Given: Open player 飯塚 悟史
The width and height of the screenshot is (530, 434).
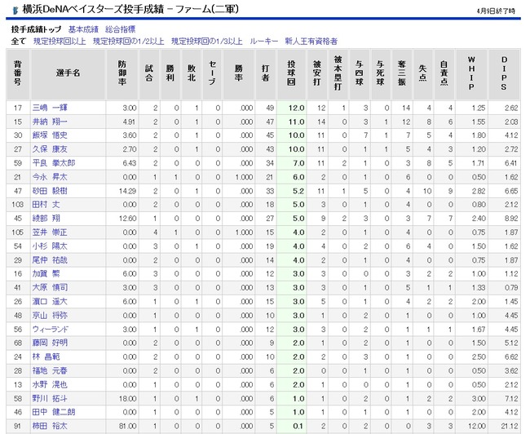Looking at the screenshot, I should [50, 135].
